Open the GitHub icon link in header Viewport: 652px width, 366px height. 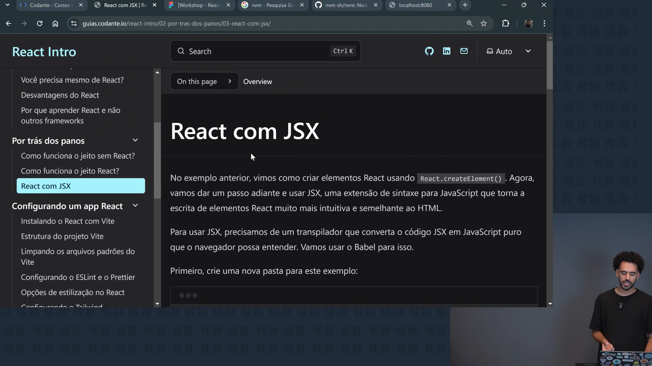pyautogui.click(x=429, y=51)
